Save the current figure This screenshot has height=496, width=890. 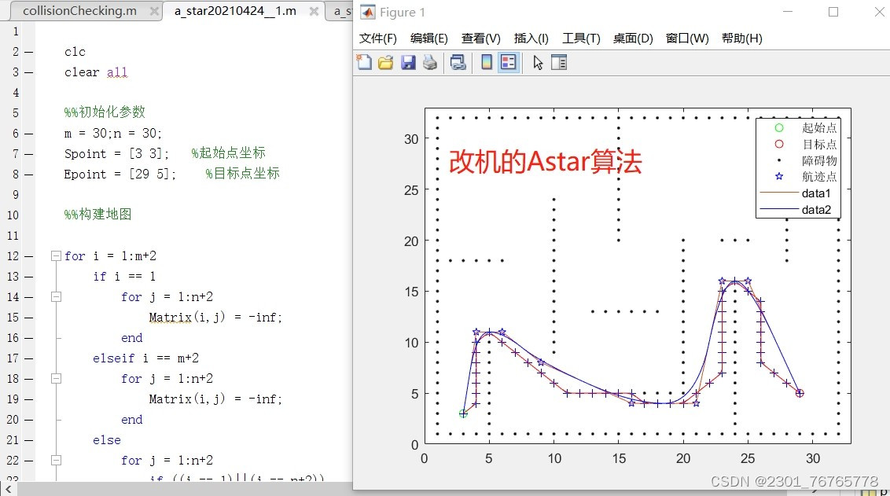pyautogui.click(x=407, y=62)
